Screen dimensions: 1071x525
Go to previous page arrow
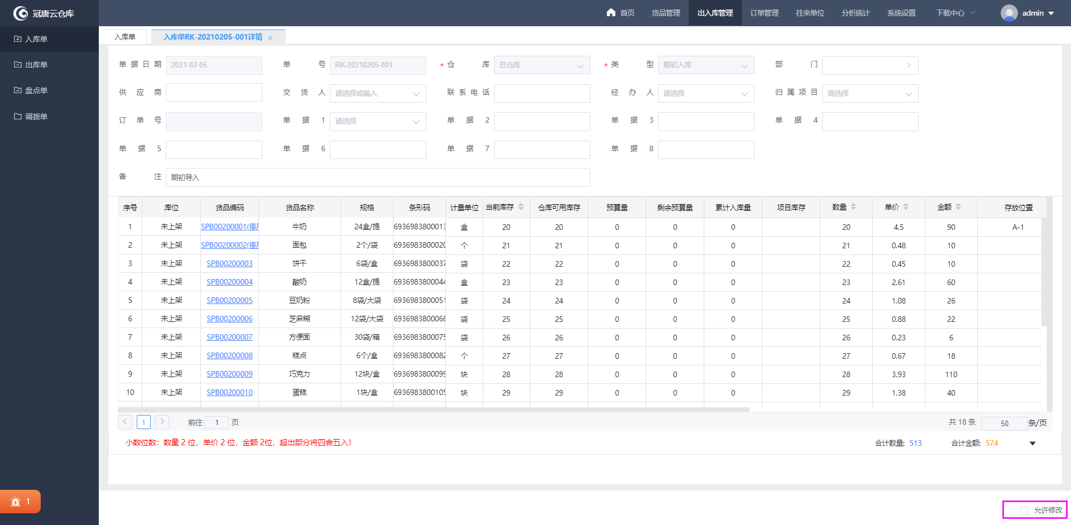(x=125, y=422)
